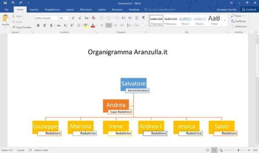Apply underline with the S button

[x=51, y=25]
